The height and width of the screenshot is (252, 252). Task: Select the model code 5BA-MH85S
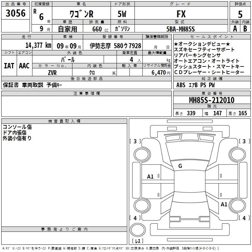[x=180, y=29]
